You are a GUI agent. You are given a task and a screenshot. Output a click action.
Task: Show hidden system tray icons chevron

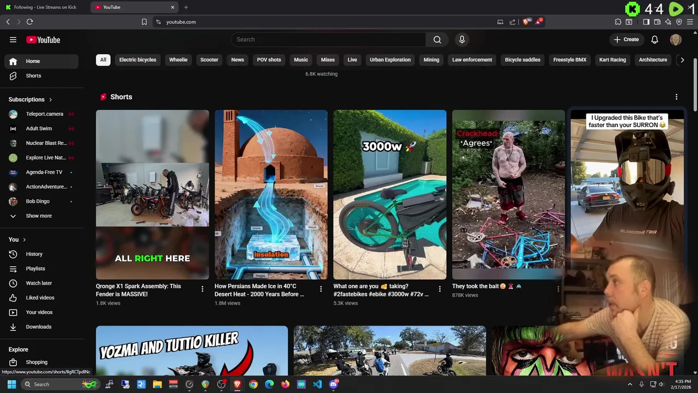click(x=630, y=384)
